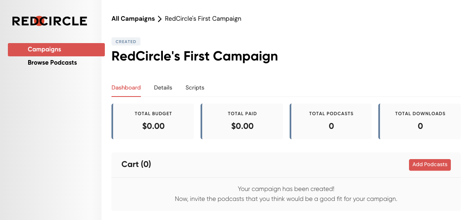Click the breadcrumb chevron arrow
This screenshot has height=220, width=467.
point(160,19)
